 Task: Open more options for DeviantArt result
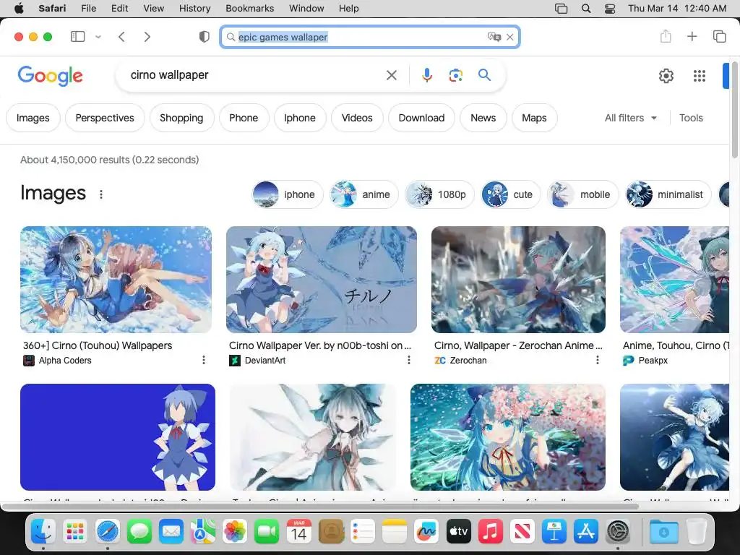tap(409, 360)
